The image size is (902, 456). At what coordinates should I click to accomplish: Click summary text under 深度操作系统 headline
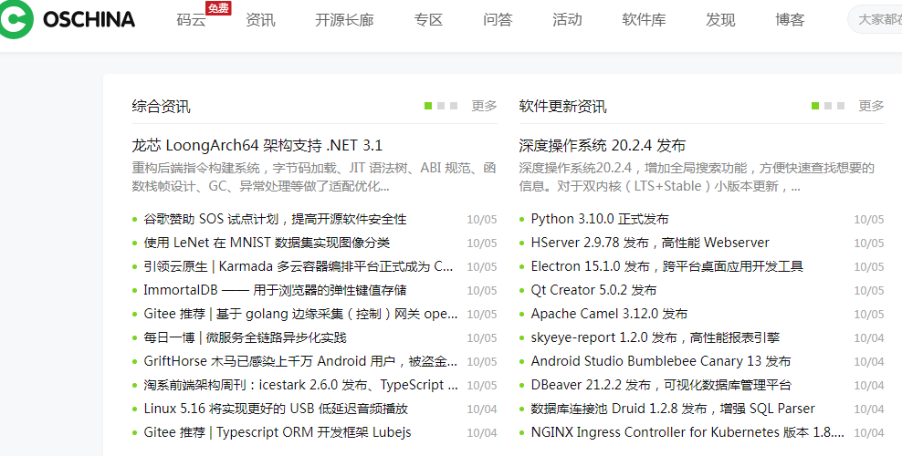(x=697, y=178)
